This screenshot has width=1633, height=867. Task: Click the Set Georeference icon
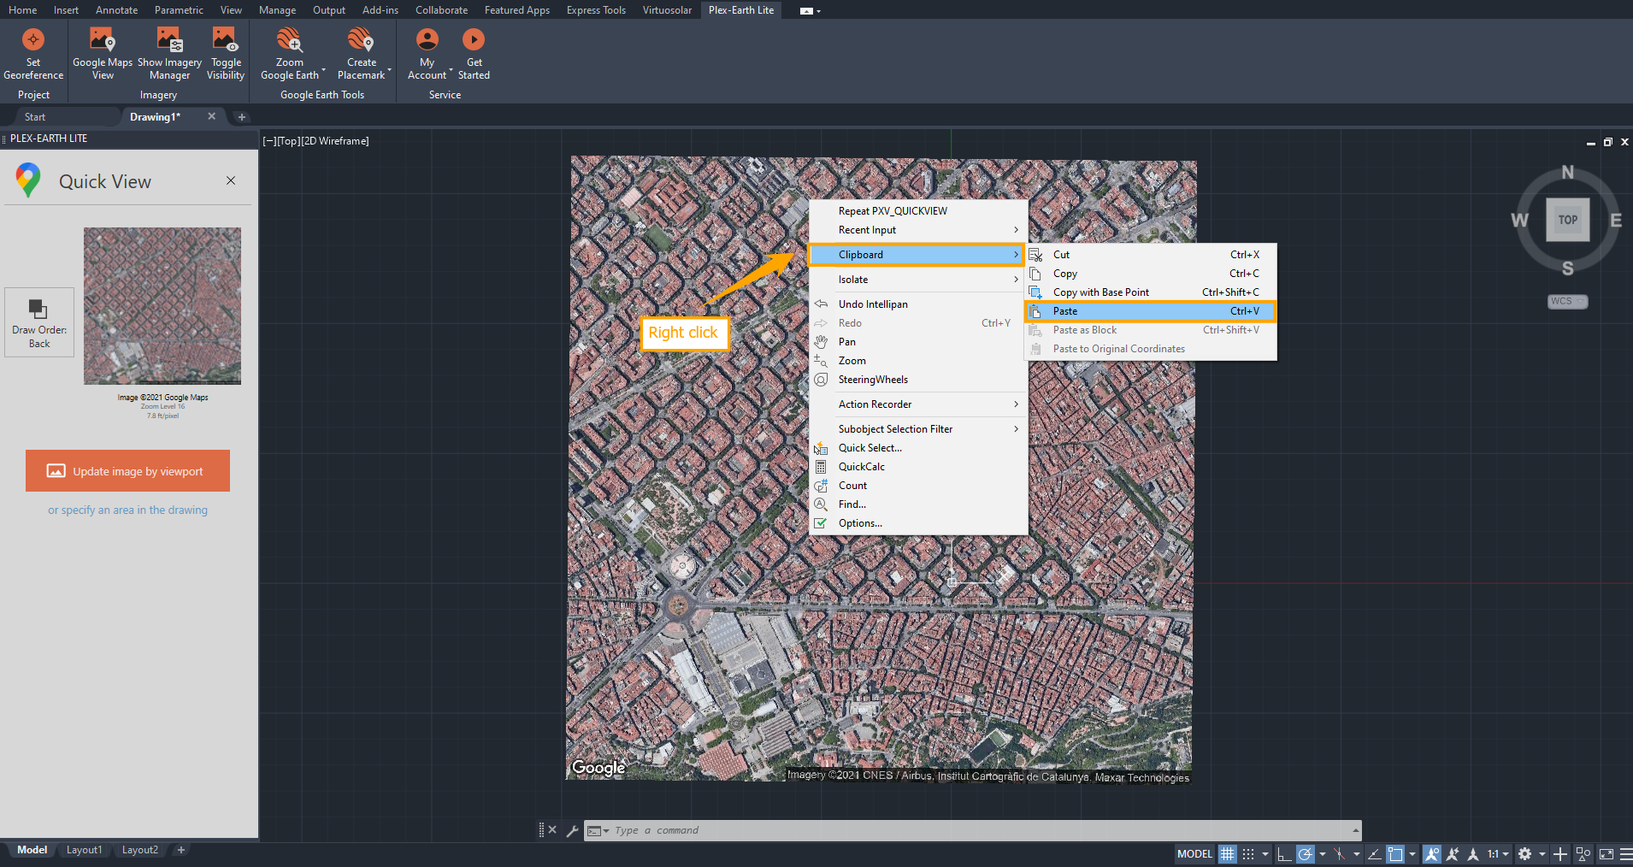(x=33, y=40)
